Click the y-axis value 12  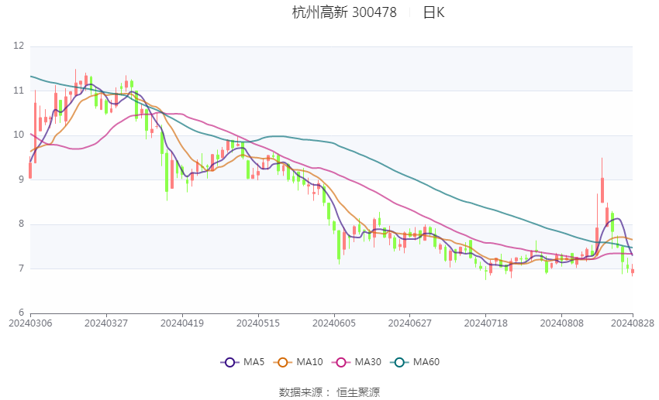[x=19, y=46]
